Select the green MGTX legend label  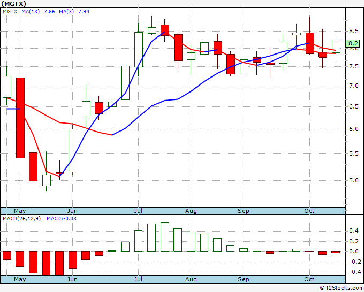tap(10, 12)
